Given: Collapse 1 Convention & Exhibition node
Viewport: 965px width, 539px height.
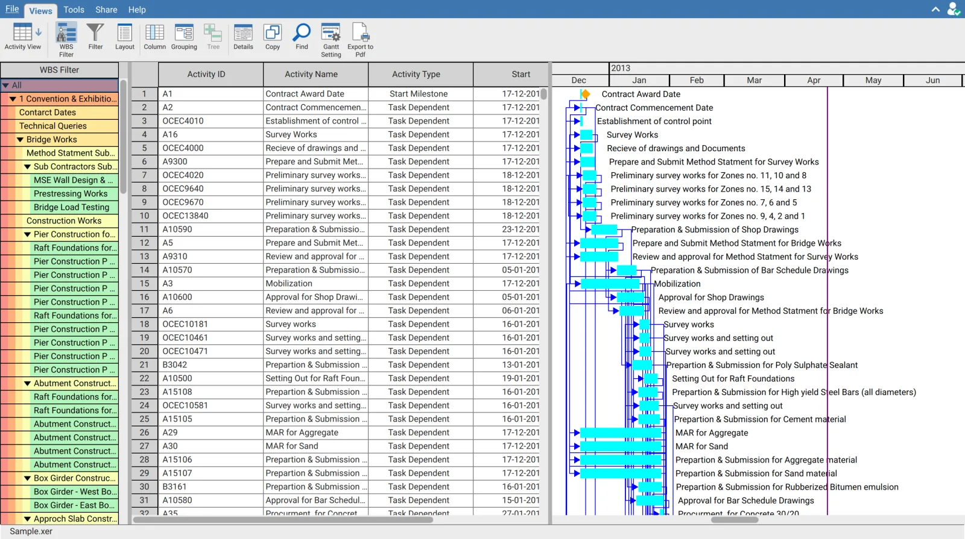Looking at the screenshot, I should (x=13, y=99).
